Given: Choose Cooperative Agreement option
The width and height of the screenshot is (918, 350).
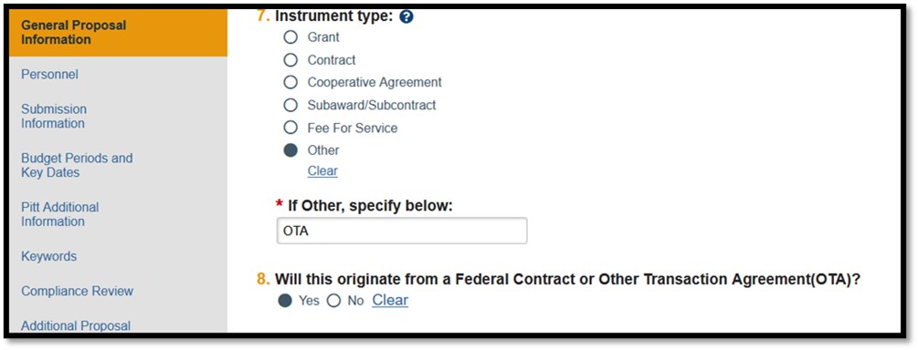Looking at the screenshot, I should tap(290, 82).
